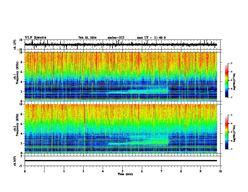Click time axis tick label "1"
The height and width of the screenshot is (192, 248).
pyautogui.click(x=44, y=171)
